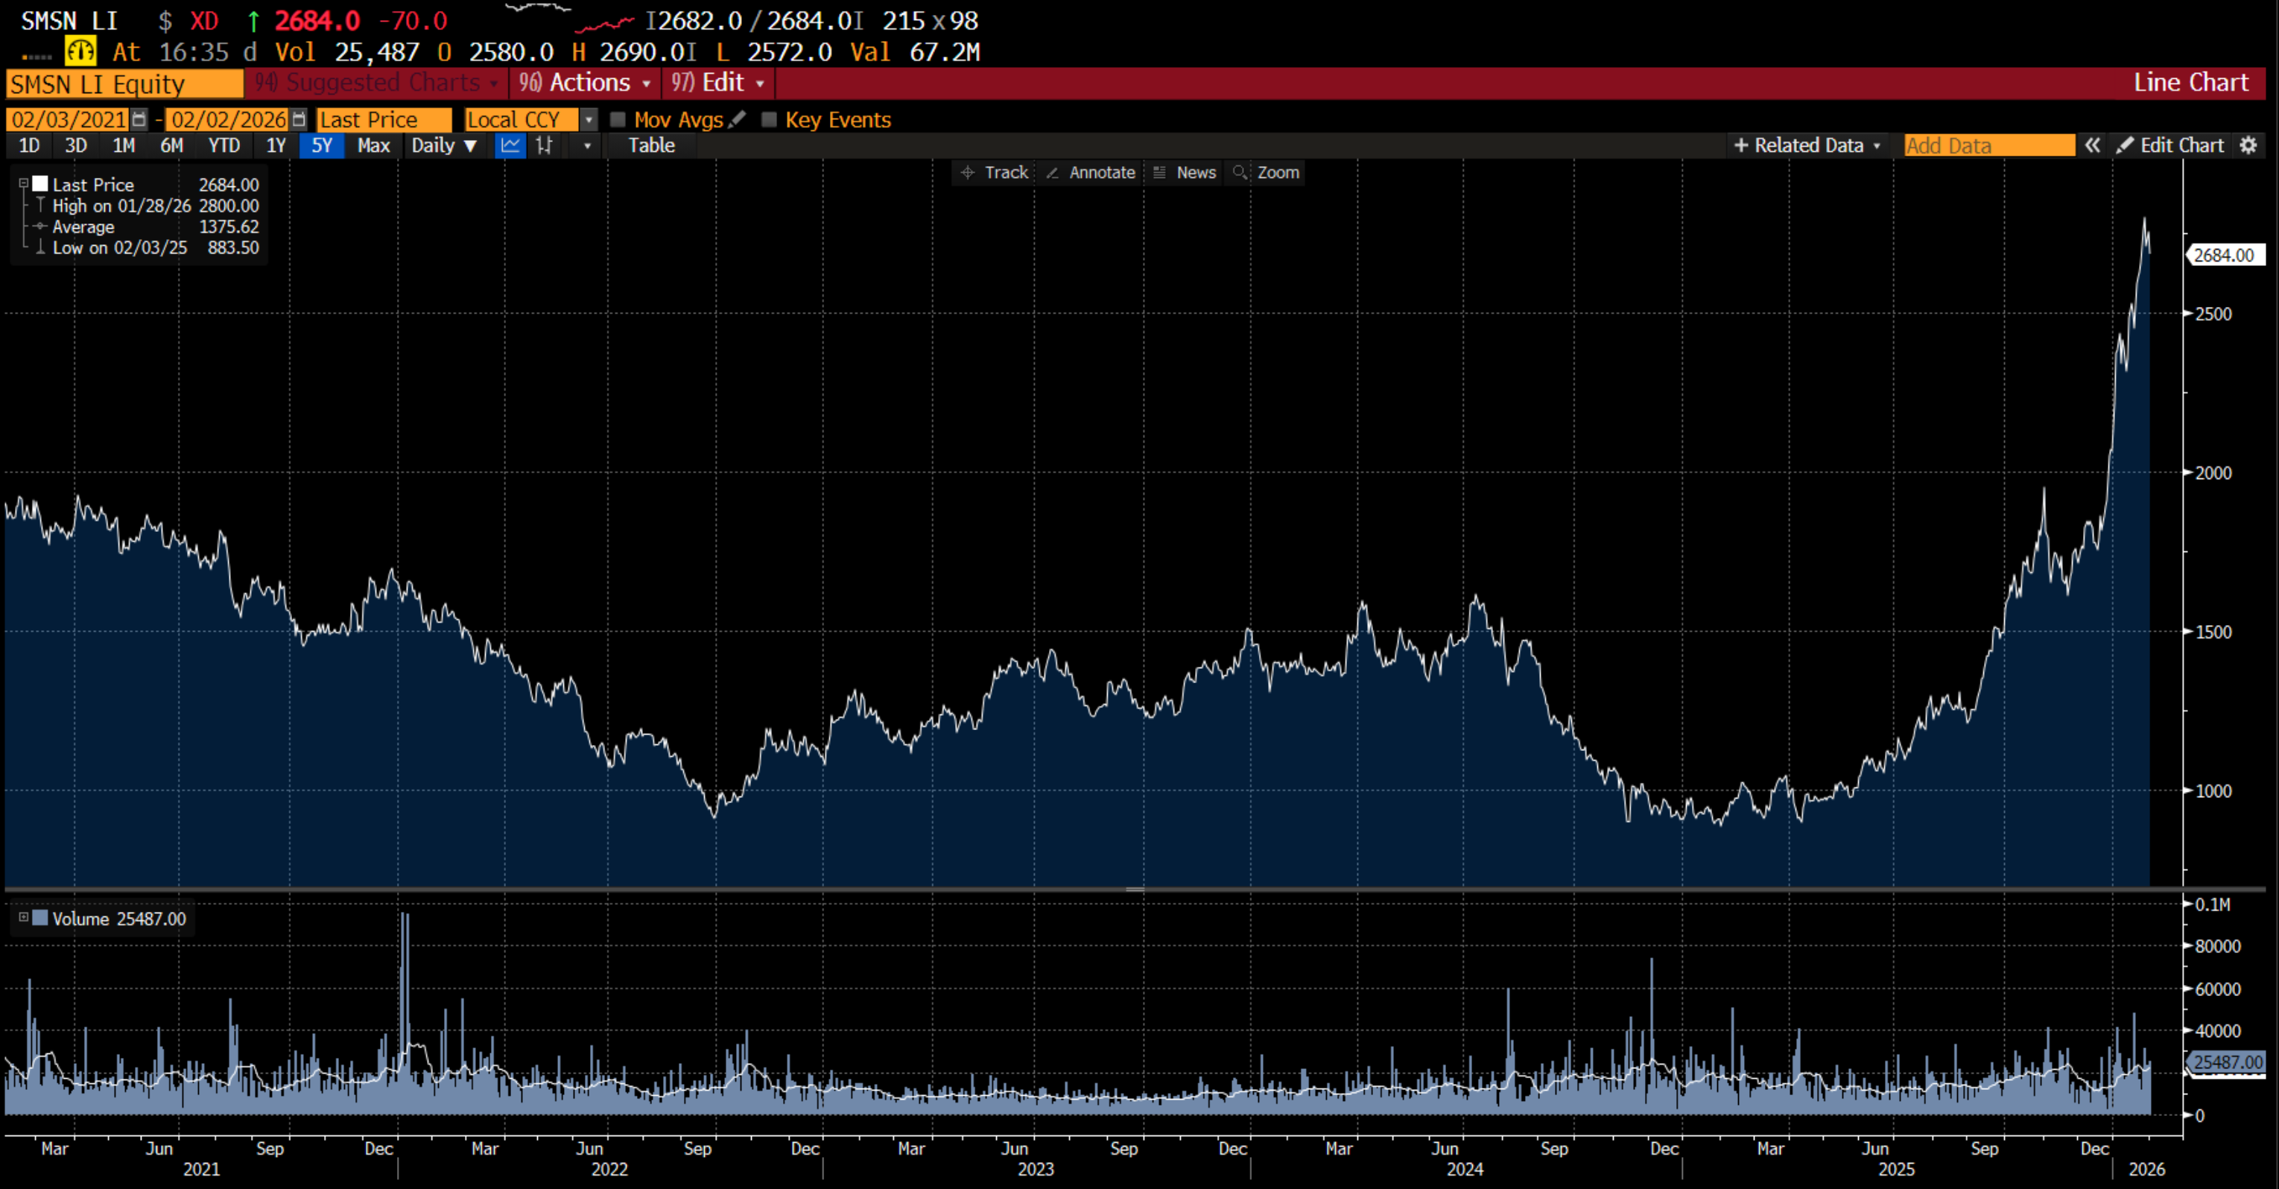
Task: Click the Add Data input field
Action: [1988, 146]
